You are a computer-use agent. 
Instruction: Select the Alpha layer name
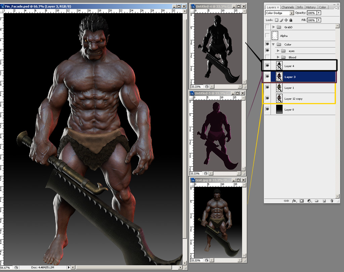[284, 36]
